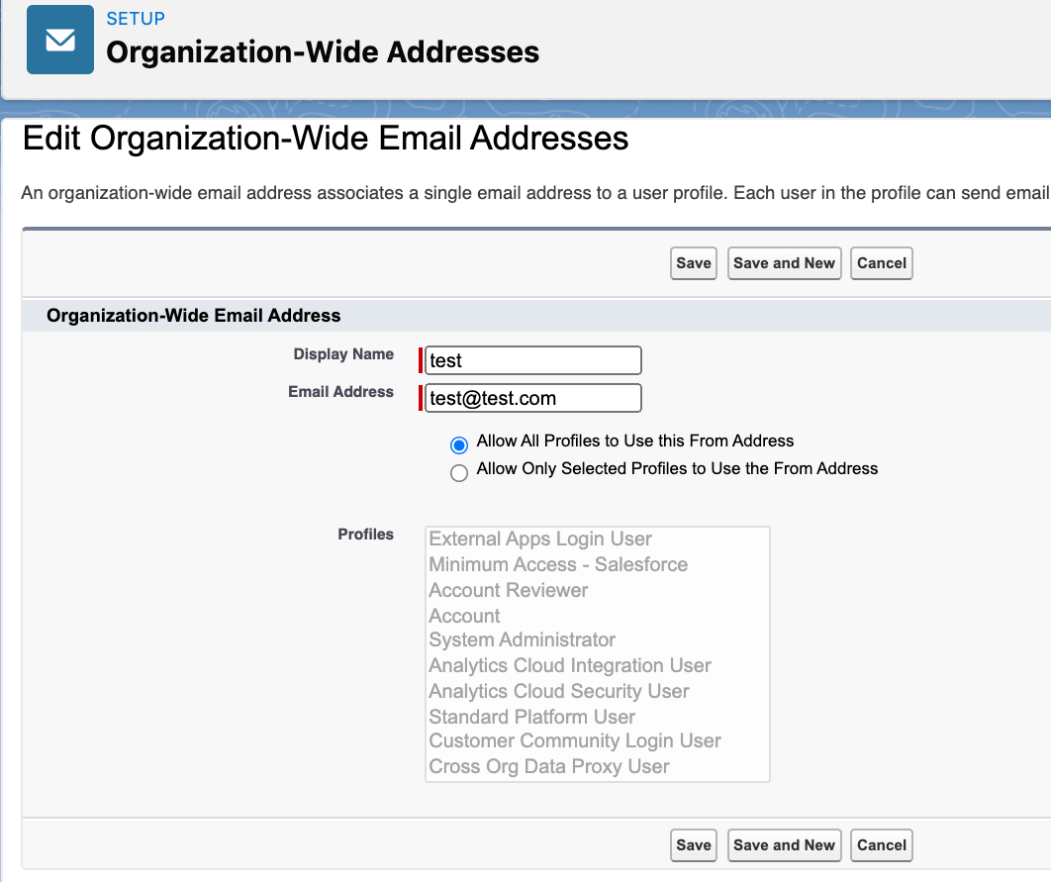
Task: Click the bottom Save button
Action: pyautogui.click(x=693, y=845)
